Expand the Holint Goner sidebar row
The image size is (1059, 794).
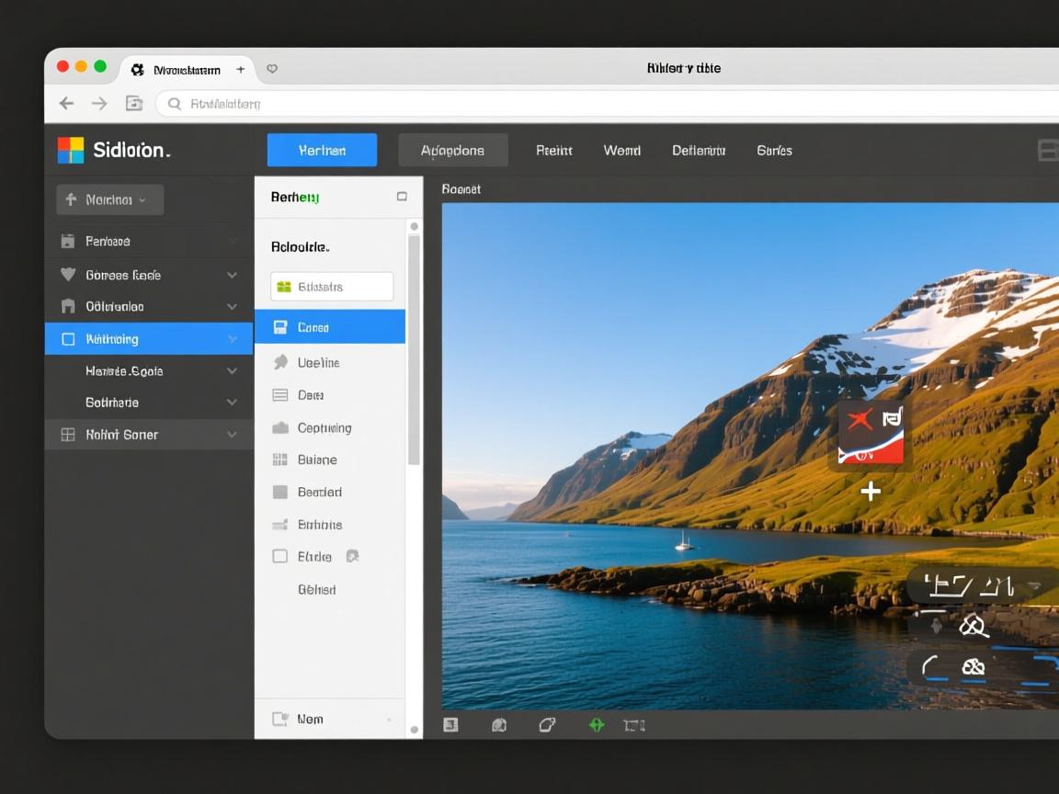tap(232, 435)
